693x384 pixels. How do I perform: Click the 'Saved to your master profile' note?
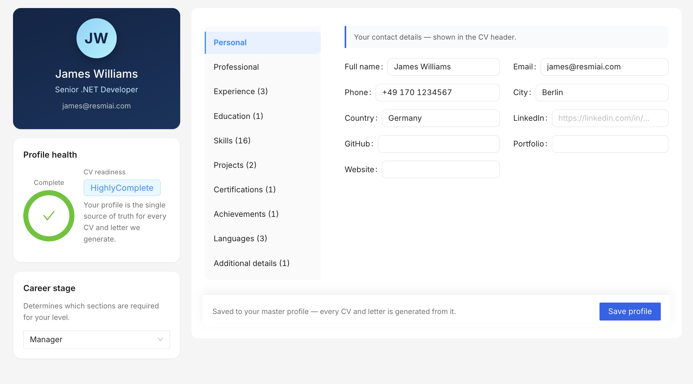click(334, 312)
